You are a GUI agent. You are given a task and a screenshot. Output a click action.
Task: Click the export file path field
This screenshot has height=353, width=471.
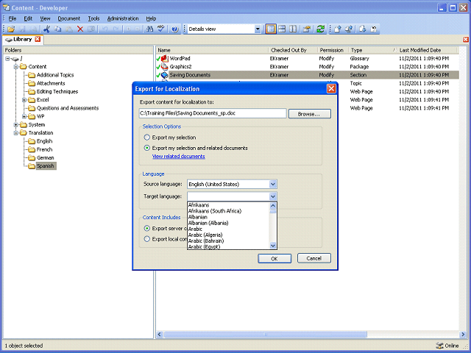tap(213, 113)
